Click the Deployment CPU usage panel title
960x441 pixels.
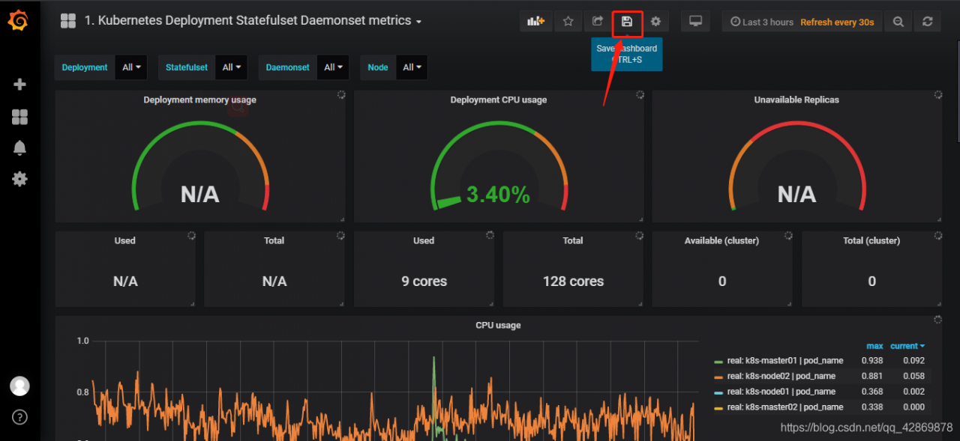[x=498, y=100]
